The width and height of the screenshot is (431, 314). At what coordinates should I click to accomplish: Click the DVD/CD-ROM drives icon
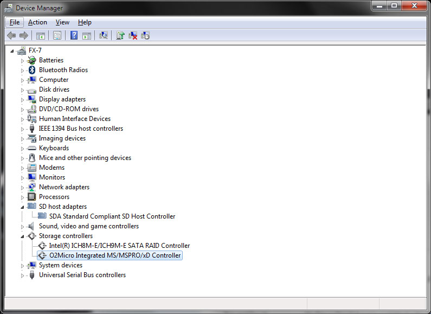click(x=32, y=109)
